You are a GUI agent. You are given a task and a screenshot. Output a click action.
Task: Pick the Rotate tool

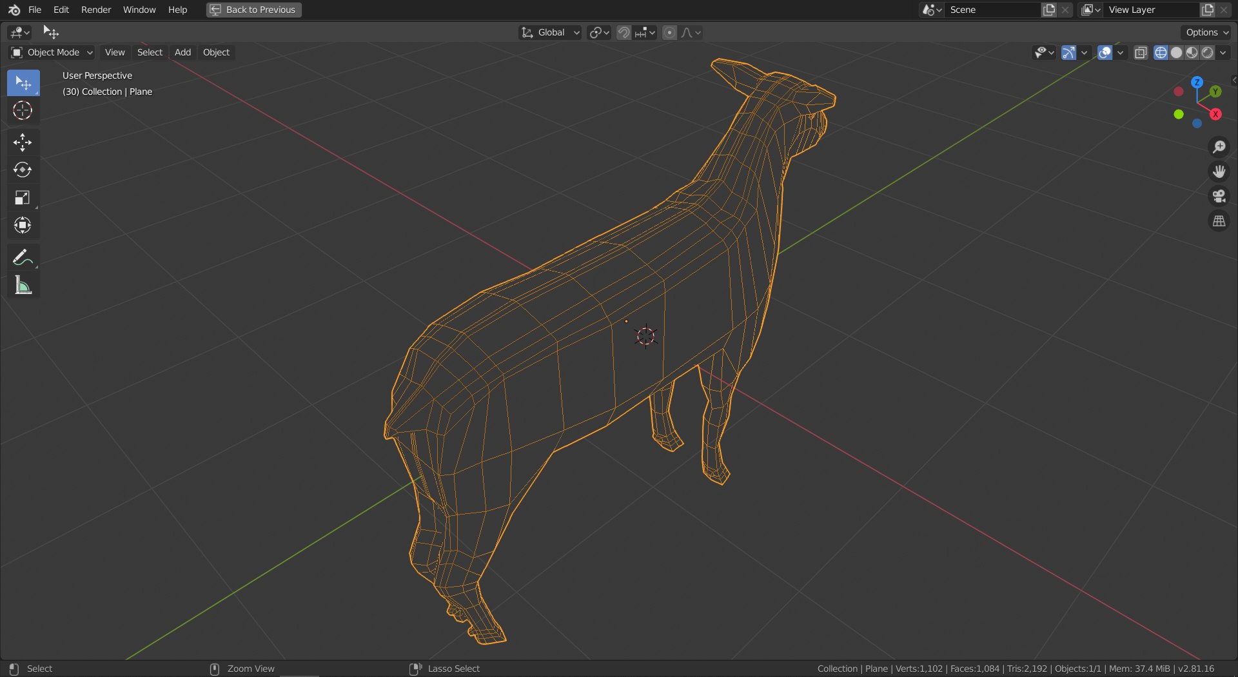23,170
